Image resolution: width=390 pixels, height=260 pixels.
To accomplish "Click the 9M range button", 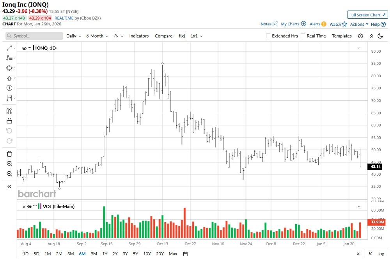I will [94, 254].
